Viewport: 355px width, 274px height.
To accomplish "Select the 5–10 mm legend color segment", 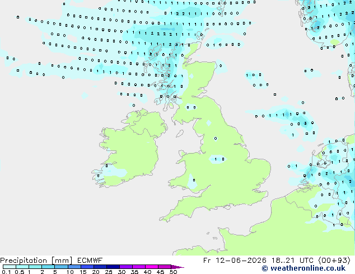I will tap(61, 267).
